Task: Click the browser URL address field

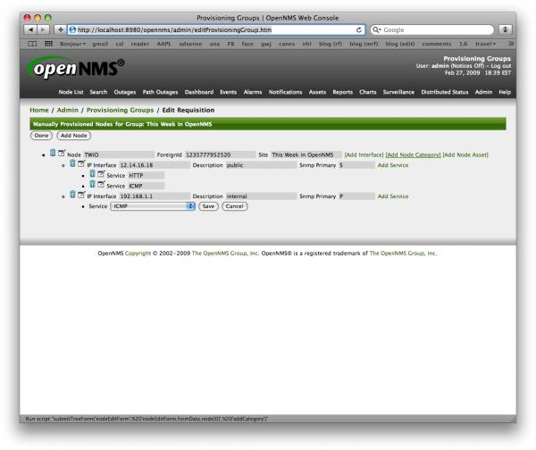Action: click(x=215, y=29)
